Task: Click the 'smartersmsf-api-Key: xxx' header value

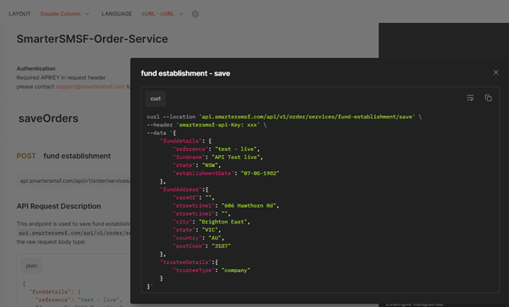Action: tap(217, 125)
